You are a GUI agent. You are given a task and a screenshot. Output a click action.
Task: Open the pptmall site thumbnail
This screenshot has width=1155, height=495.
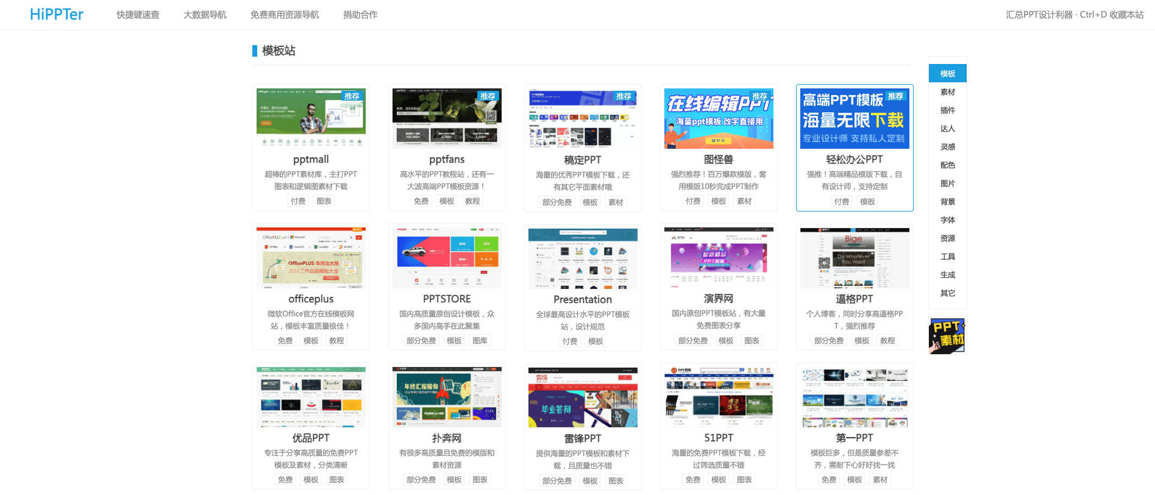[311, 118]
